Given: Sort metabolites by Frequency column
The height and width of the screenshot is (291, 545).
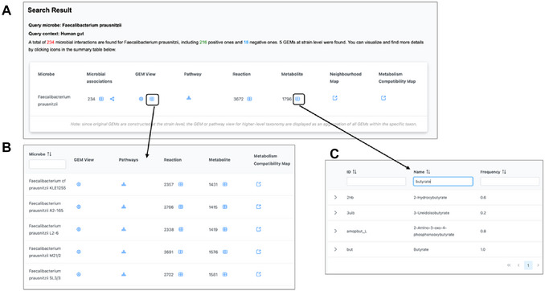Looking at the screenshot, I should pyautogui.click(x=504, y=172).
